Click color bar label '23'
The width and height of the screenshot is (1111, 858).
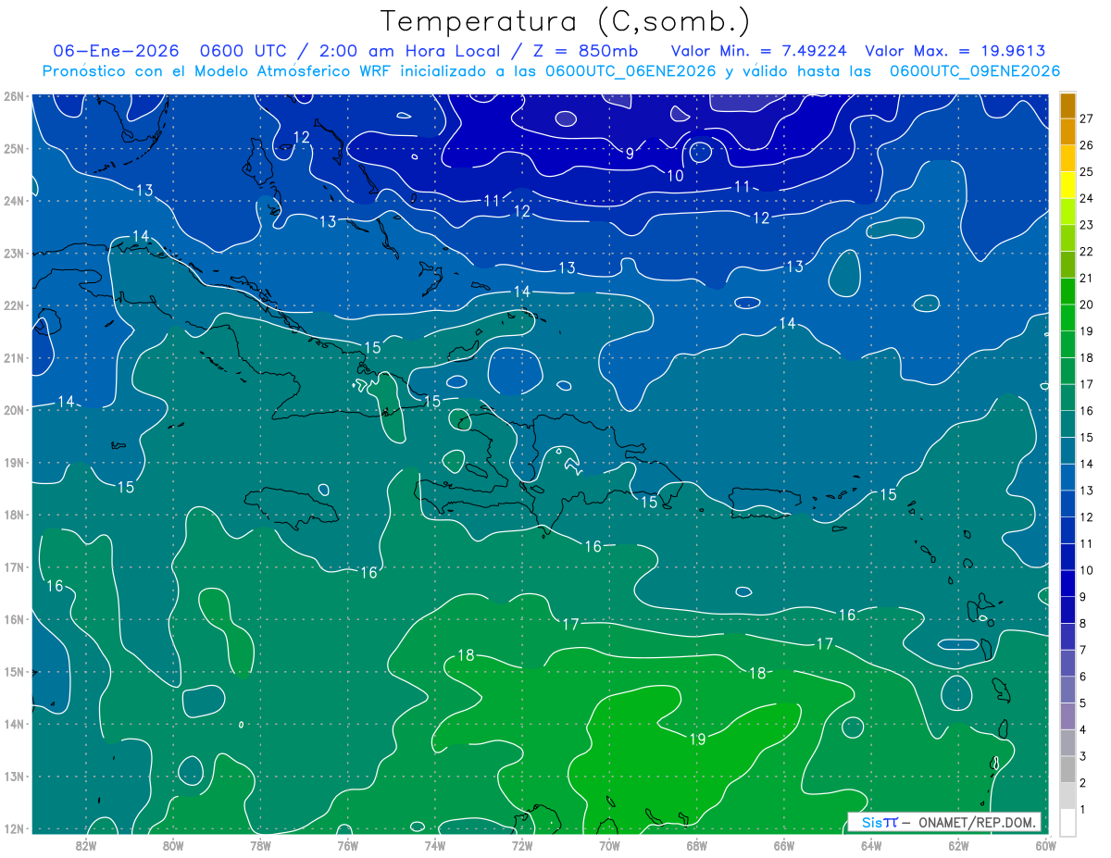point(1086,225)
